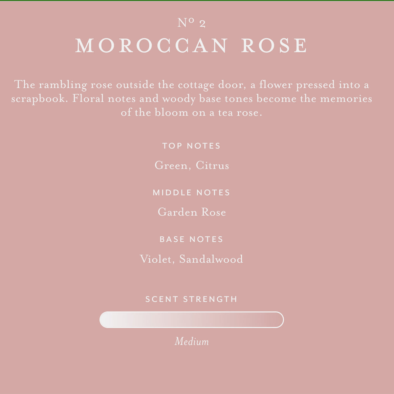
Task: Click the line "of the bloom on a tea rose."
Action: (x=191, y=113)
